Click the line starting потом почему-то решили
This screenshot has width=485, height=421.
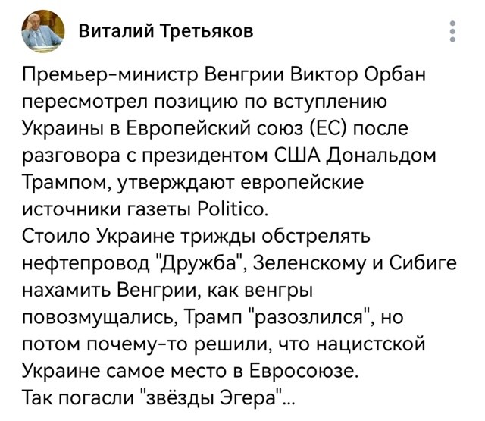[224, 344]
